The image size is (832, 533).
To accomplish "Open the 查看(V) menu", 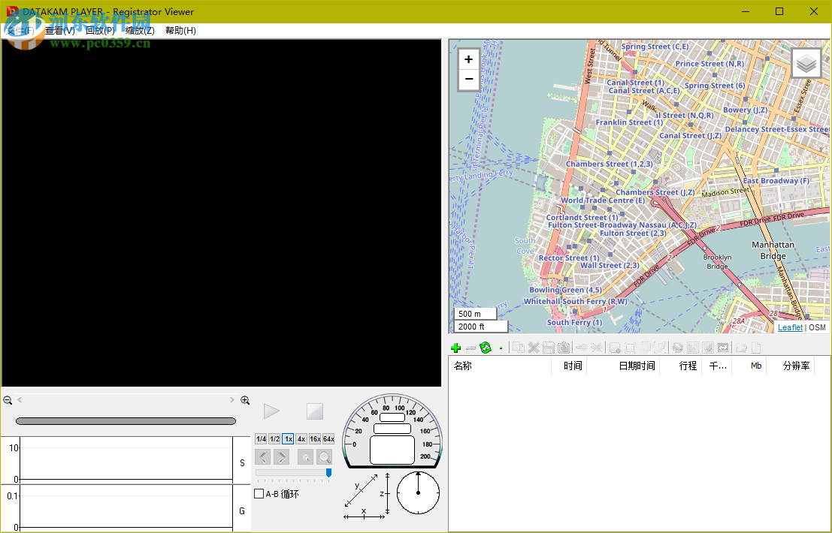I will coord(60,31).
